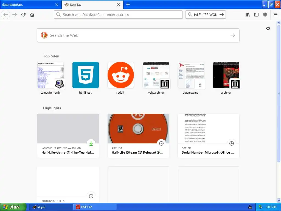
Task: Open a new tab with plus button
Action: tap(128, 4)
